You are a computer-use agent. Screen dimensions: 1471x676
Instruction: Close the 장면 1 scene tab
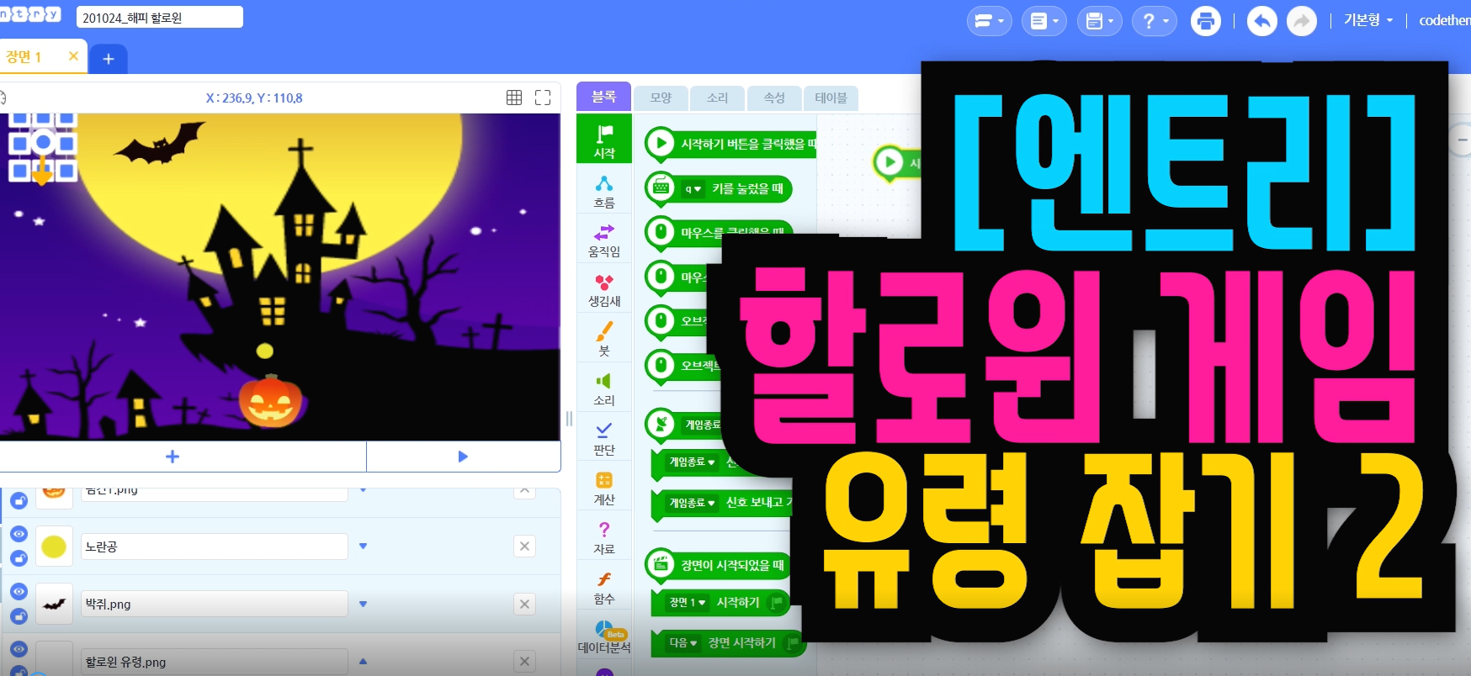[x=73, y=56]
